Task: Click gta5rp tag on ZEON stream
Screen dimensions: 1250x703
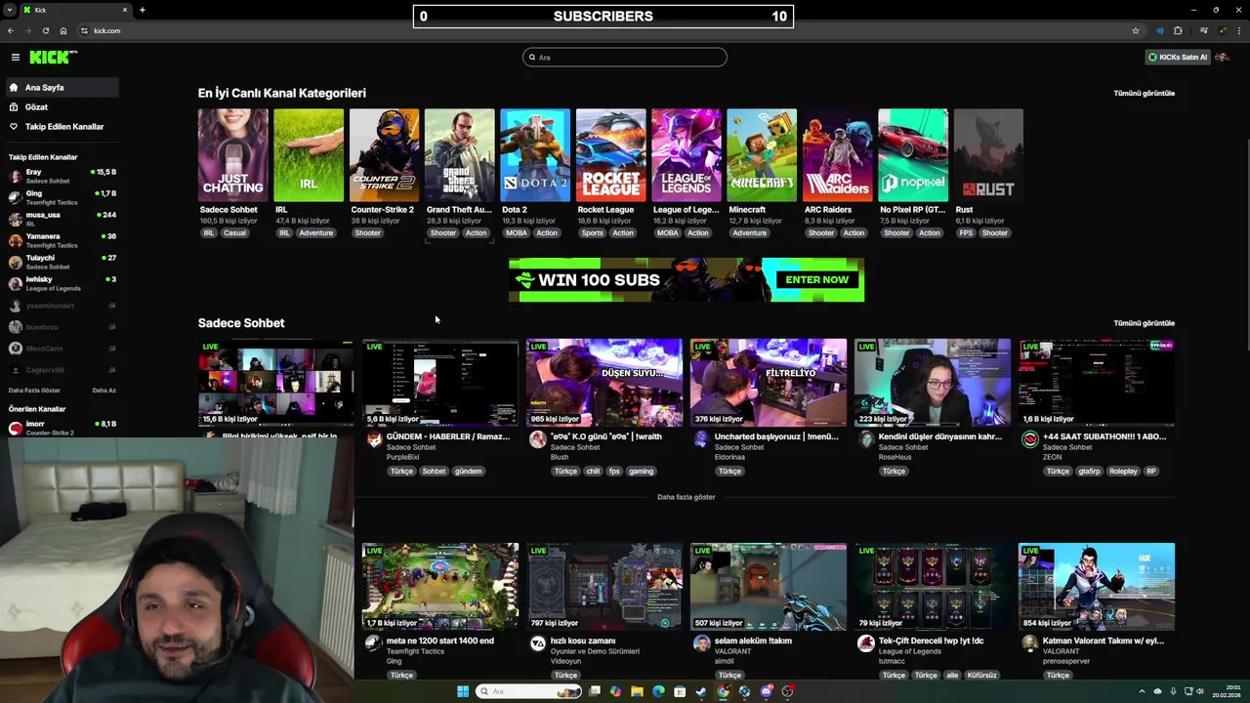Action: click(x=1089, y=472)
